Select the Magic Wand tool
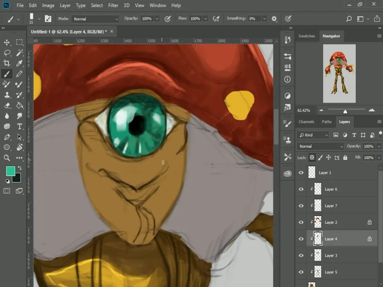This screenshot has height=287, width=383. [x=19, y=53]
